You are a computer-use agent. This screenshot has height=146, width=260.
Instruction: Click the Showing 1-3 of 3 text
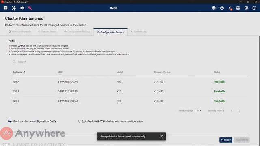216,110
